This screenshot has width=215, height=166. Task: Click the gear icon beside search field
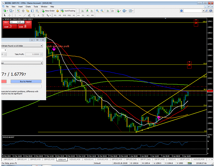pos(181,11)
